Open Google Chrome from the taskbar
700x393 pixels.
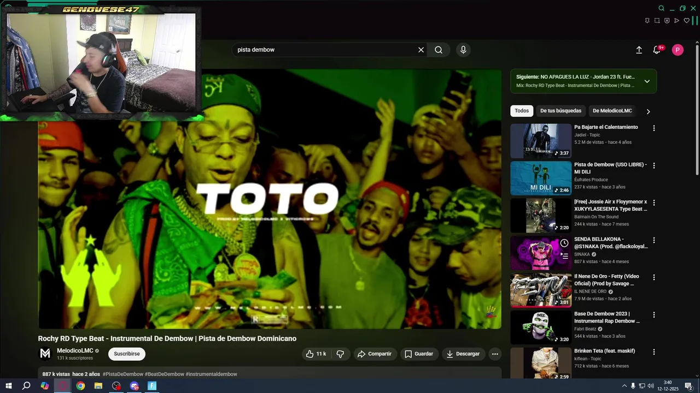click(80, 386)
